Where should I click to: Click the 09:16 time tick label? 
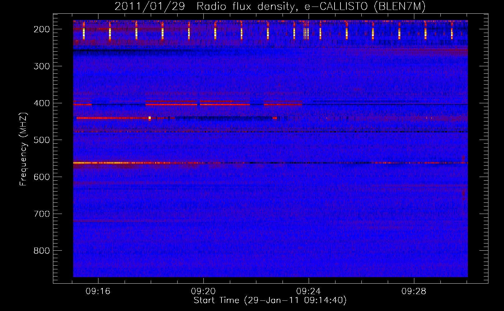[98, 291]
